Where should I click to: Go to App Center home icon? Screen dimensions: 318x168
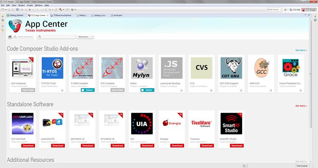[10, 37]
